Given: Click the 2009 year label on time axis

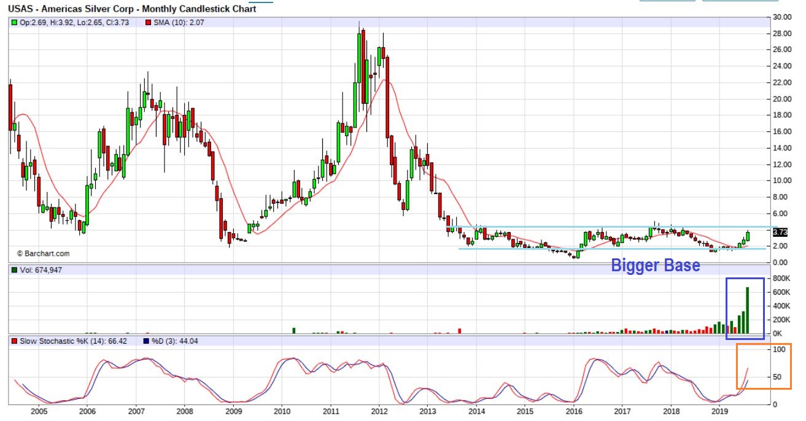Looking at the screenshot, I should click(233, 411).
